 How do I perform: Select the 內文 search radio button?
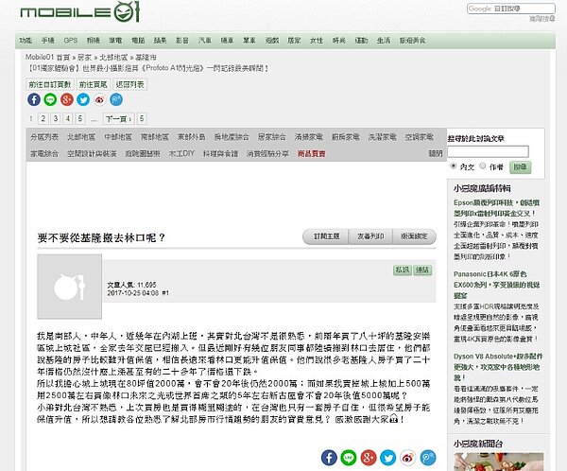pos(453,166)
